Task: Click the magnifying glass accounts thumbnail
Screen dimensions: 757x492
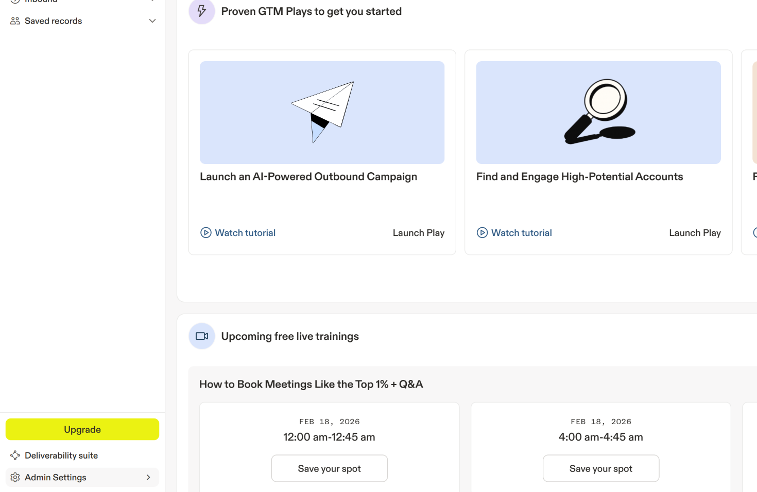Action: pos(598,113)
